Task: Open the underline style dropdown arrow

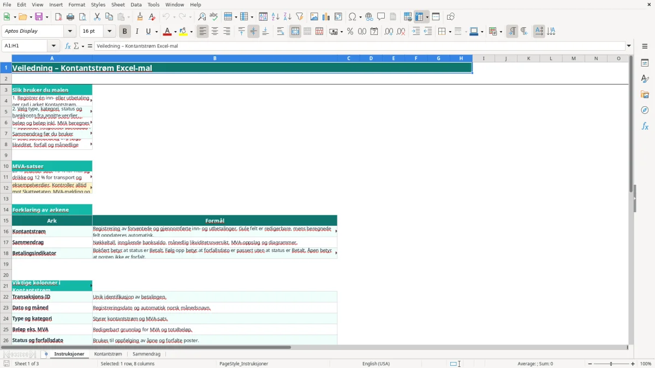Action: click(x=156, y=32)
